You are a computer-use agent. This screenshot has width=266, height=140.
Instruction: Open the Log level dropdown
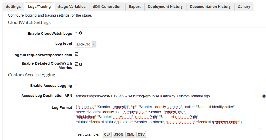[x=86, y=44]
